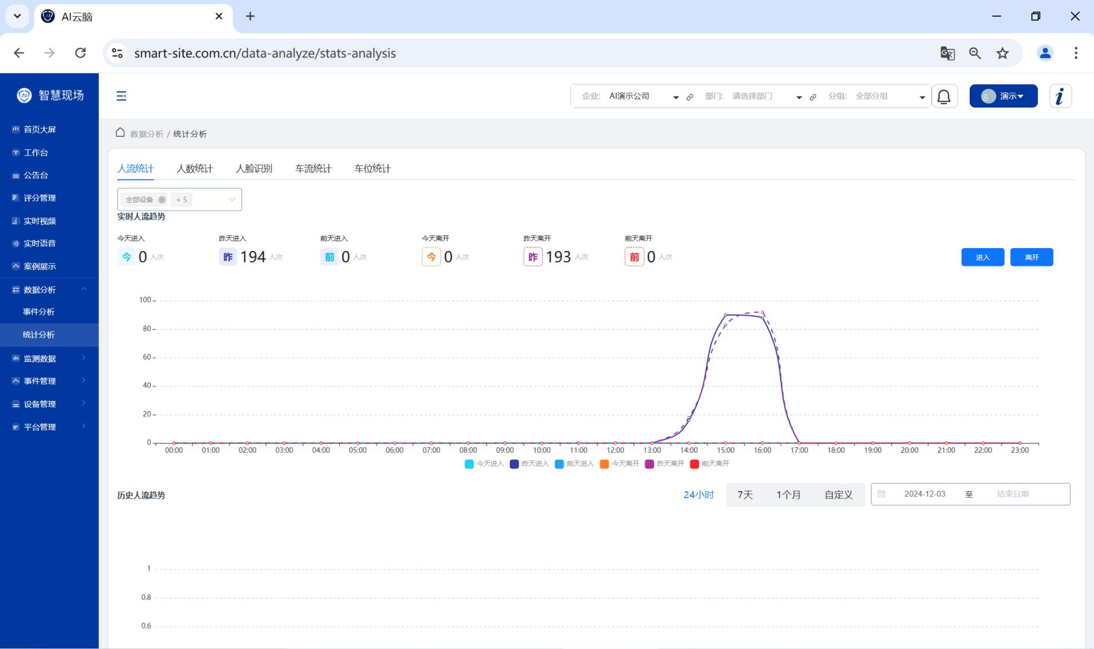The height and width of the screenshot is (649, 1094).
Task: Click the blue 进入 button
Action: click(983, 257)
